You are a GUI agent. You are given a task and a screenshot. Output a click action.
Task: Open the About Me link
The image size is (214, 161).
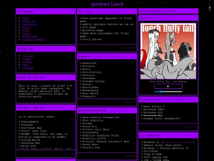[29, 21]
